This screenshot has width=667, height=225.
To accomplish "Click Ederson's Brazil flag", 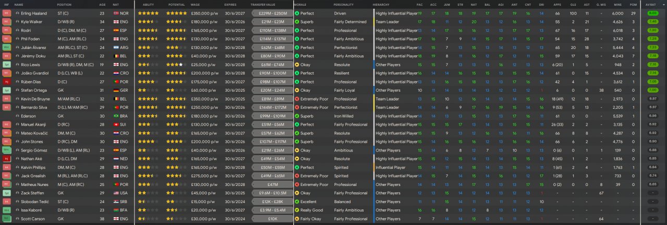I will click(116, 116).
